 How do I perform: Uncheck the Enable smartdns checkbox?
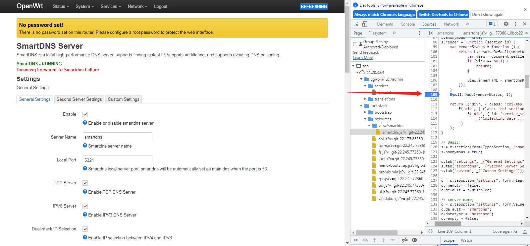(x=85, y=114)
